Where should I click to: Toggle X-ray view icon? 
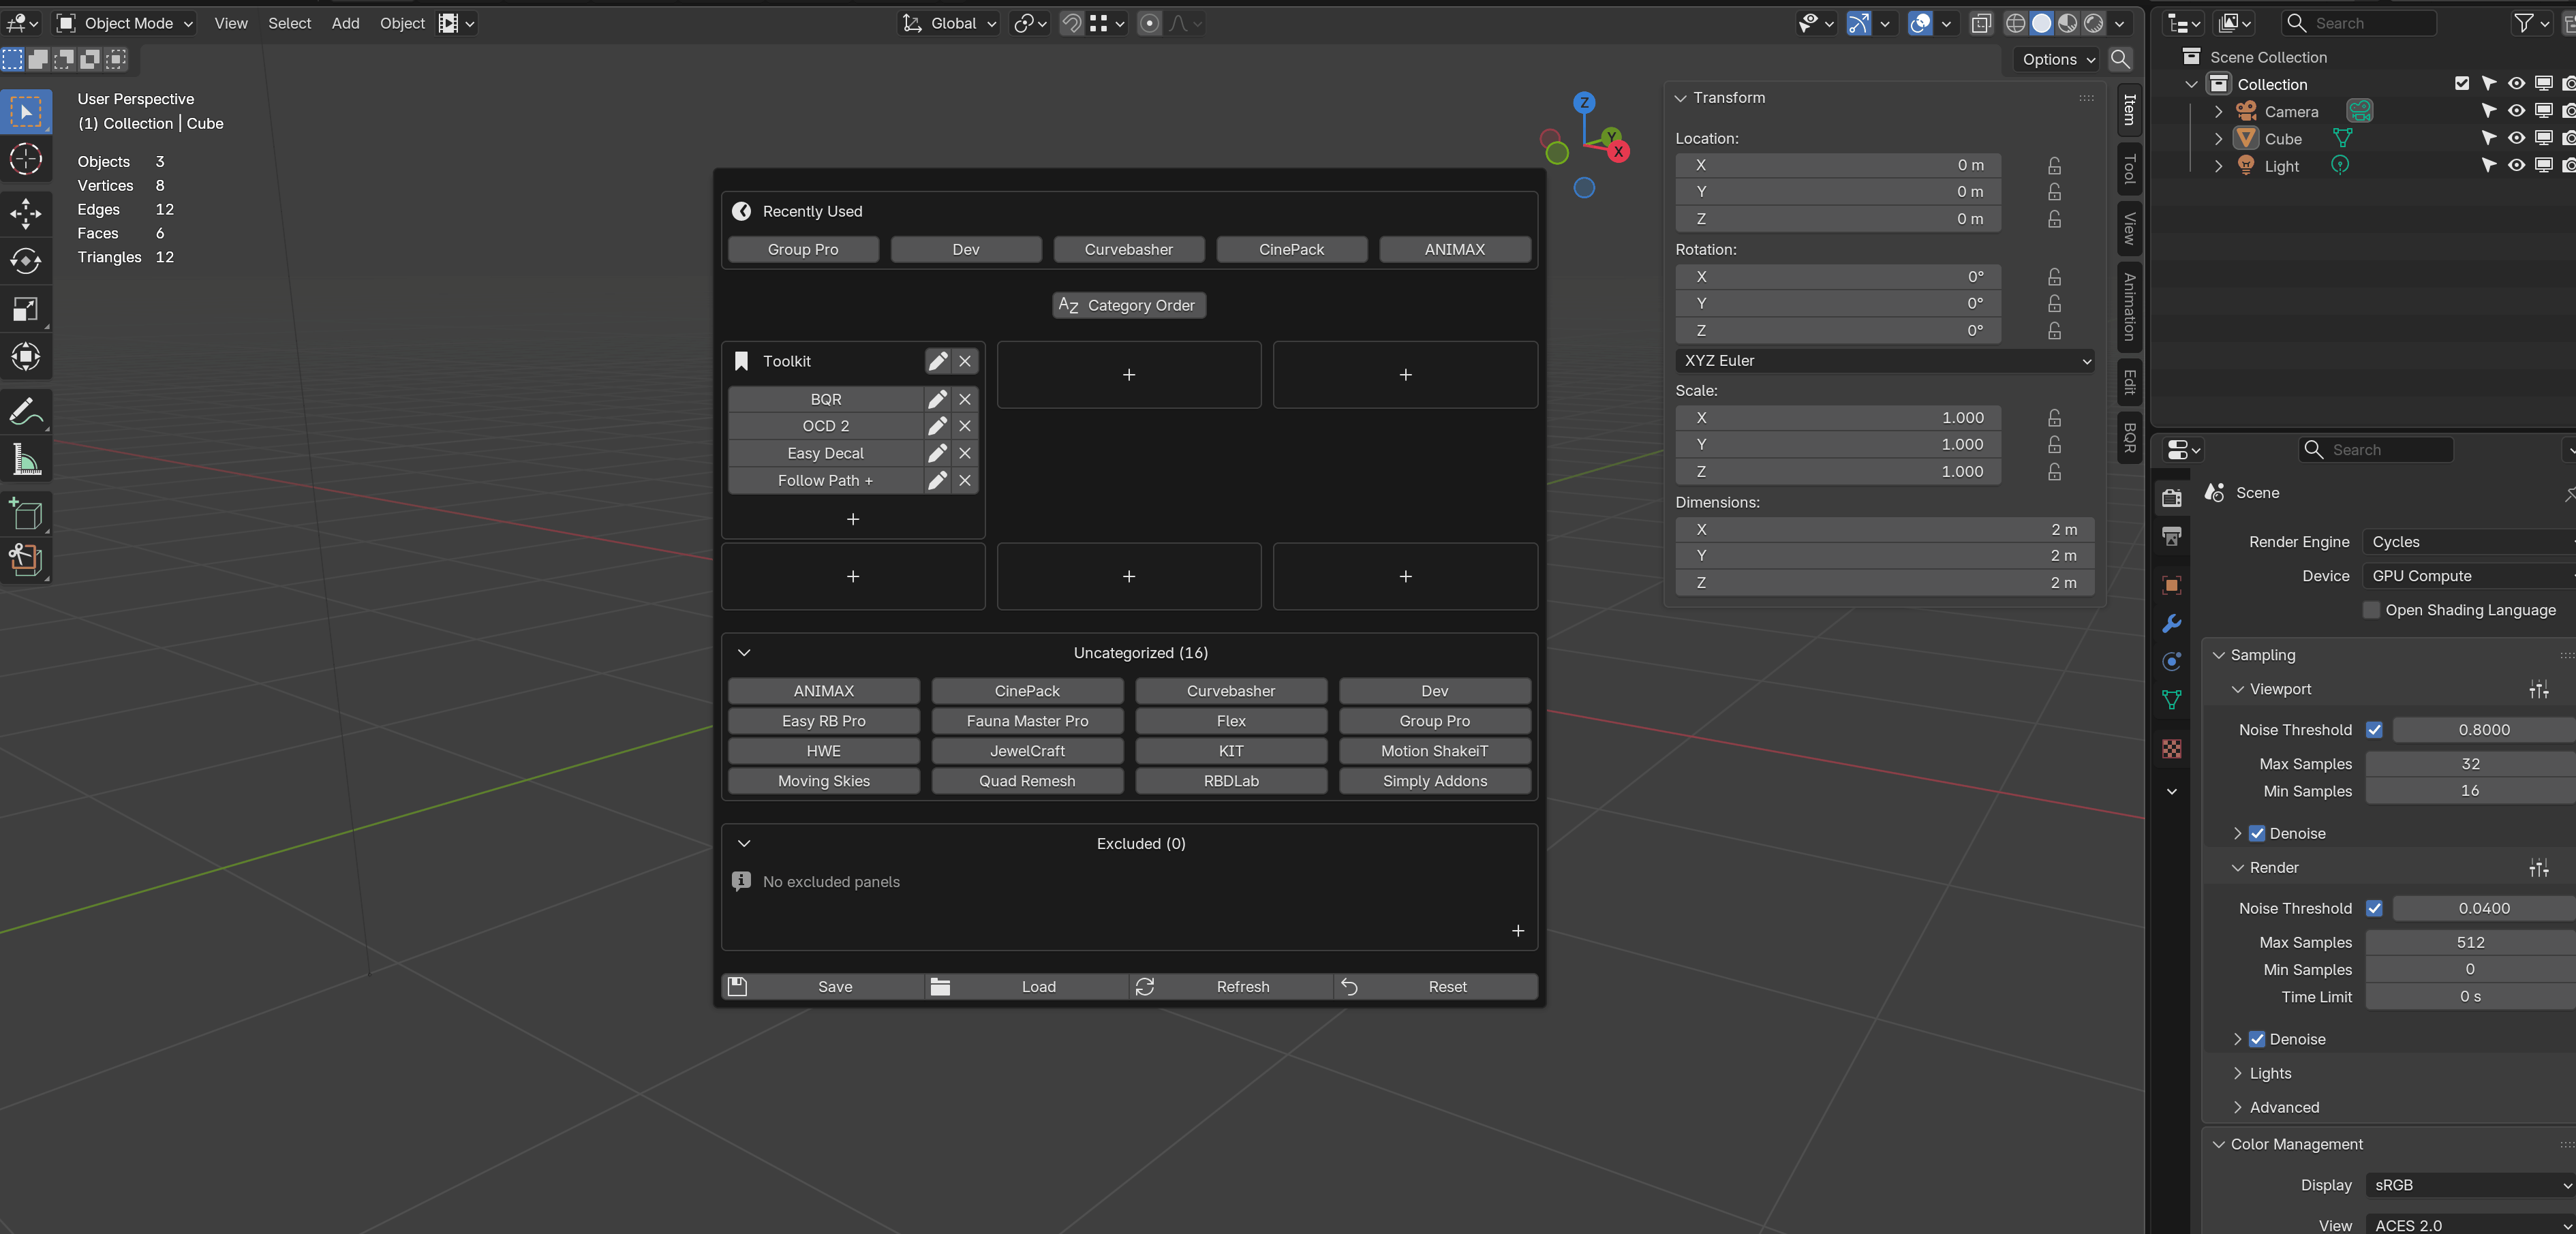(1981, 23)
